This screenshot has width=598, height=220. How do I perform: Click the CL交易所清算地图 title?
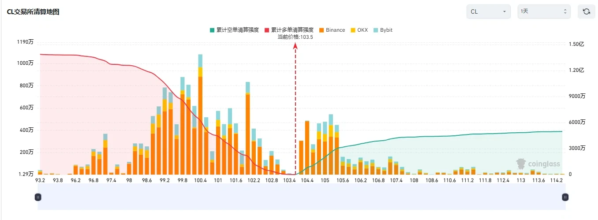[33, 11]
